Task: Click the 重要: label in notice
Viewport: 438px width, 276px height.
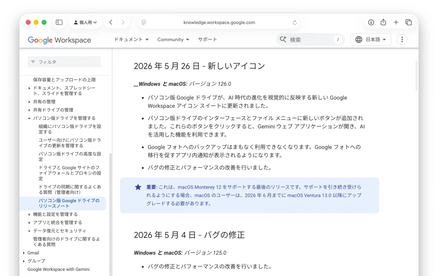Action: click(152, 187)
